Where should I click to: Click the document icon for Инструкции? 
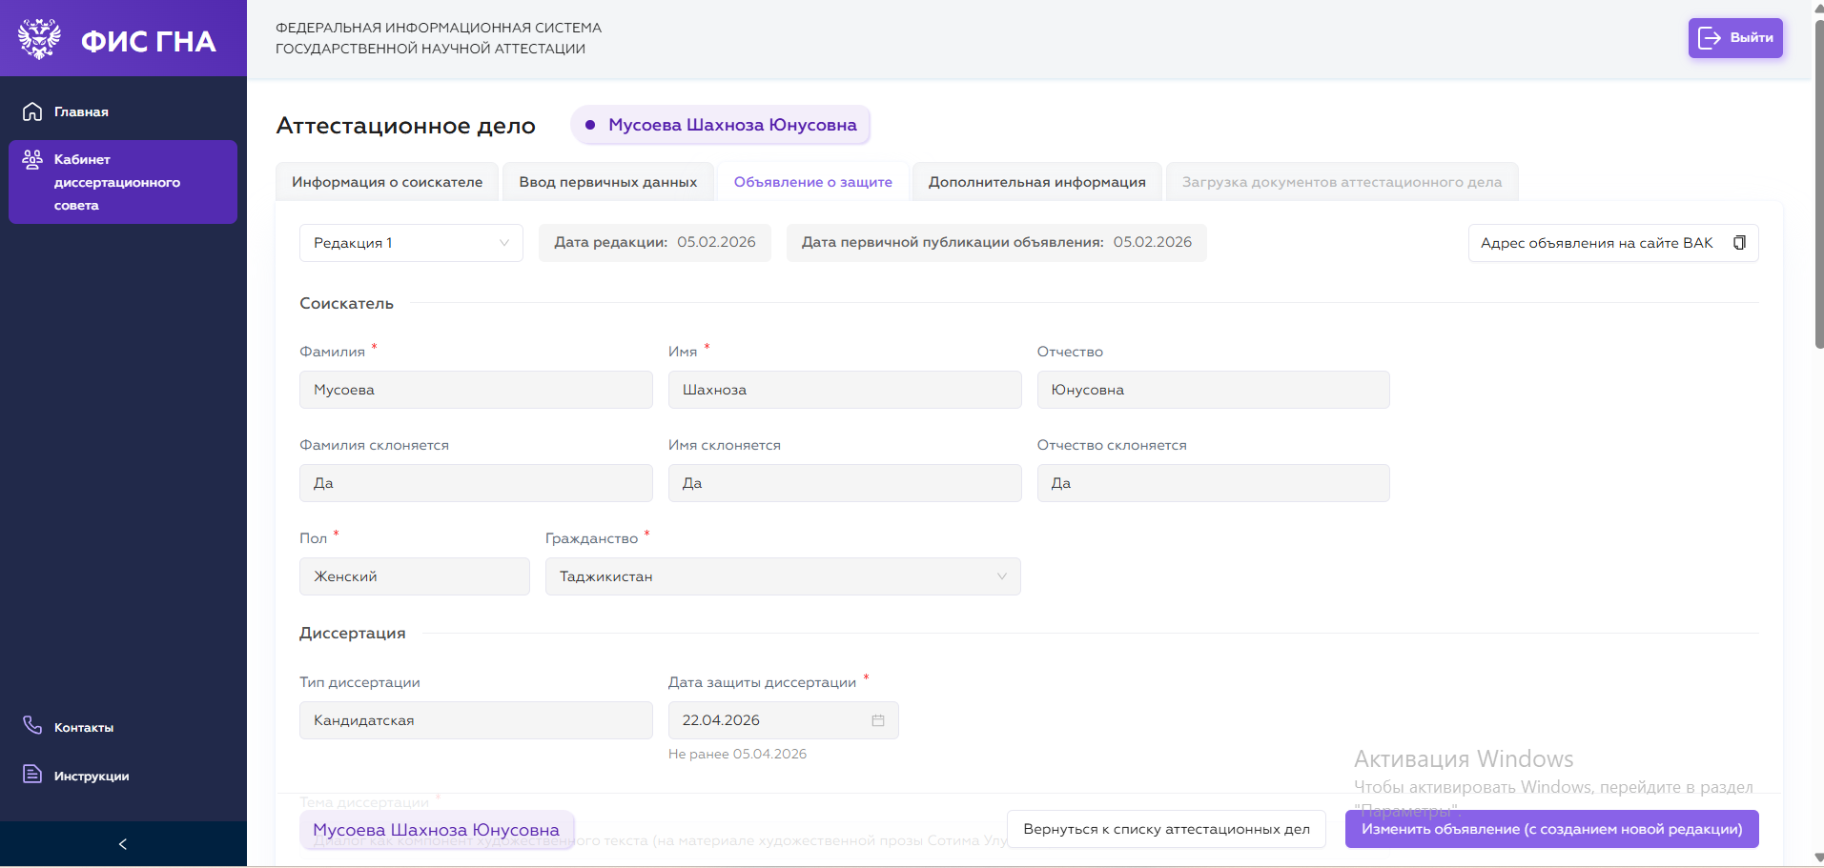tap(32, 775)
